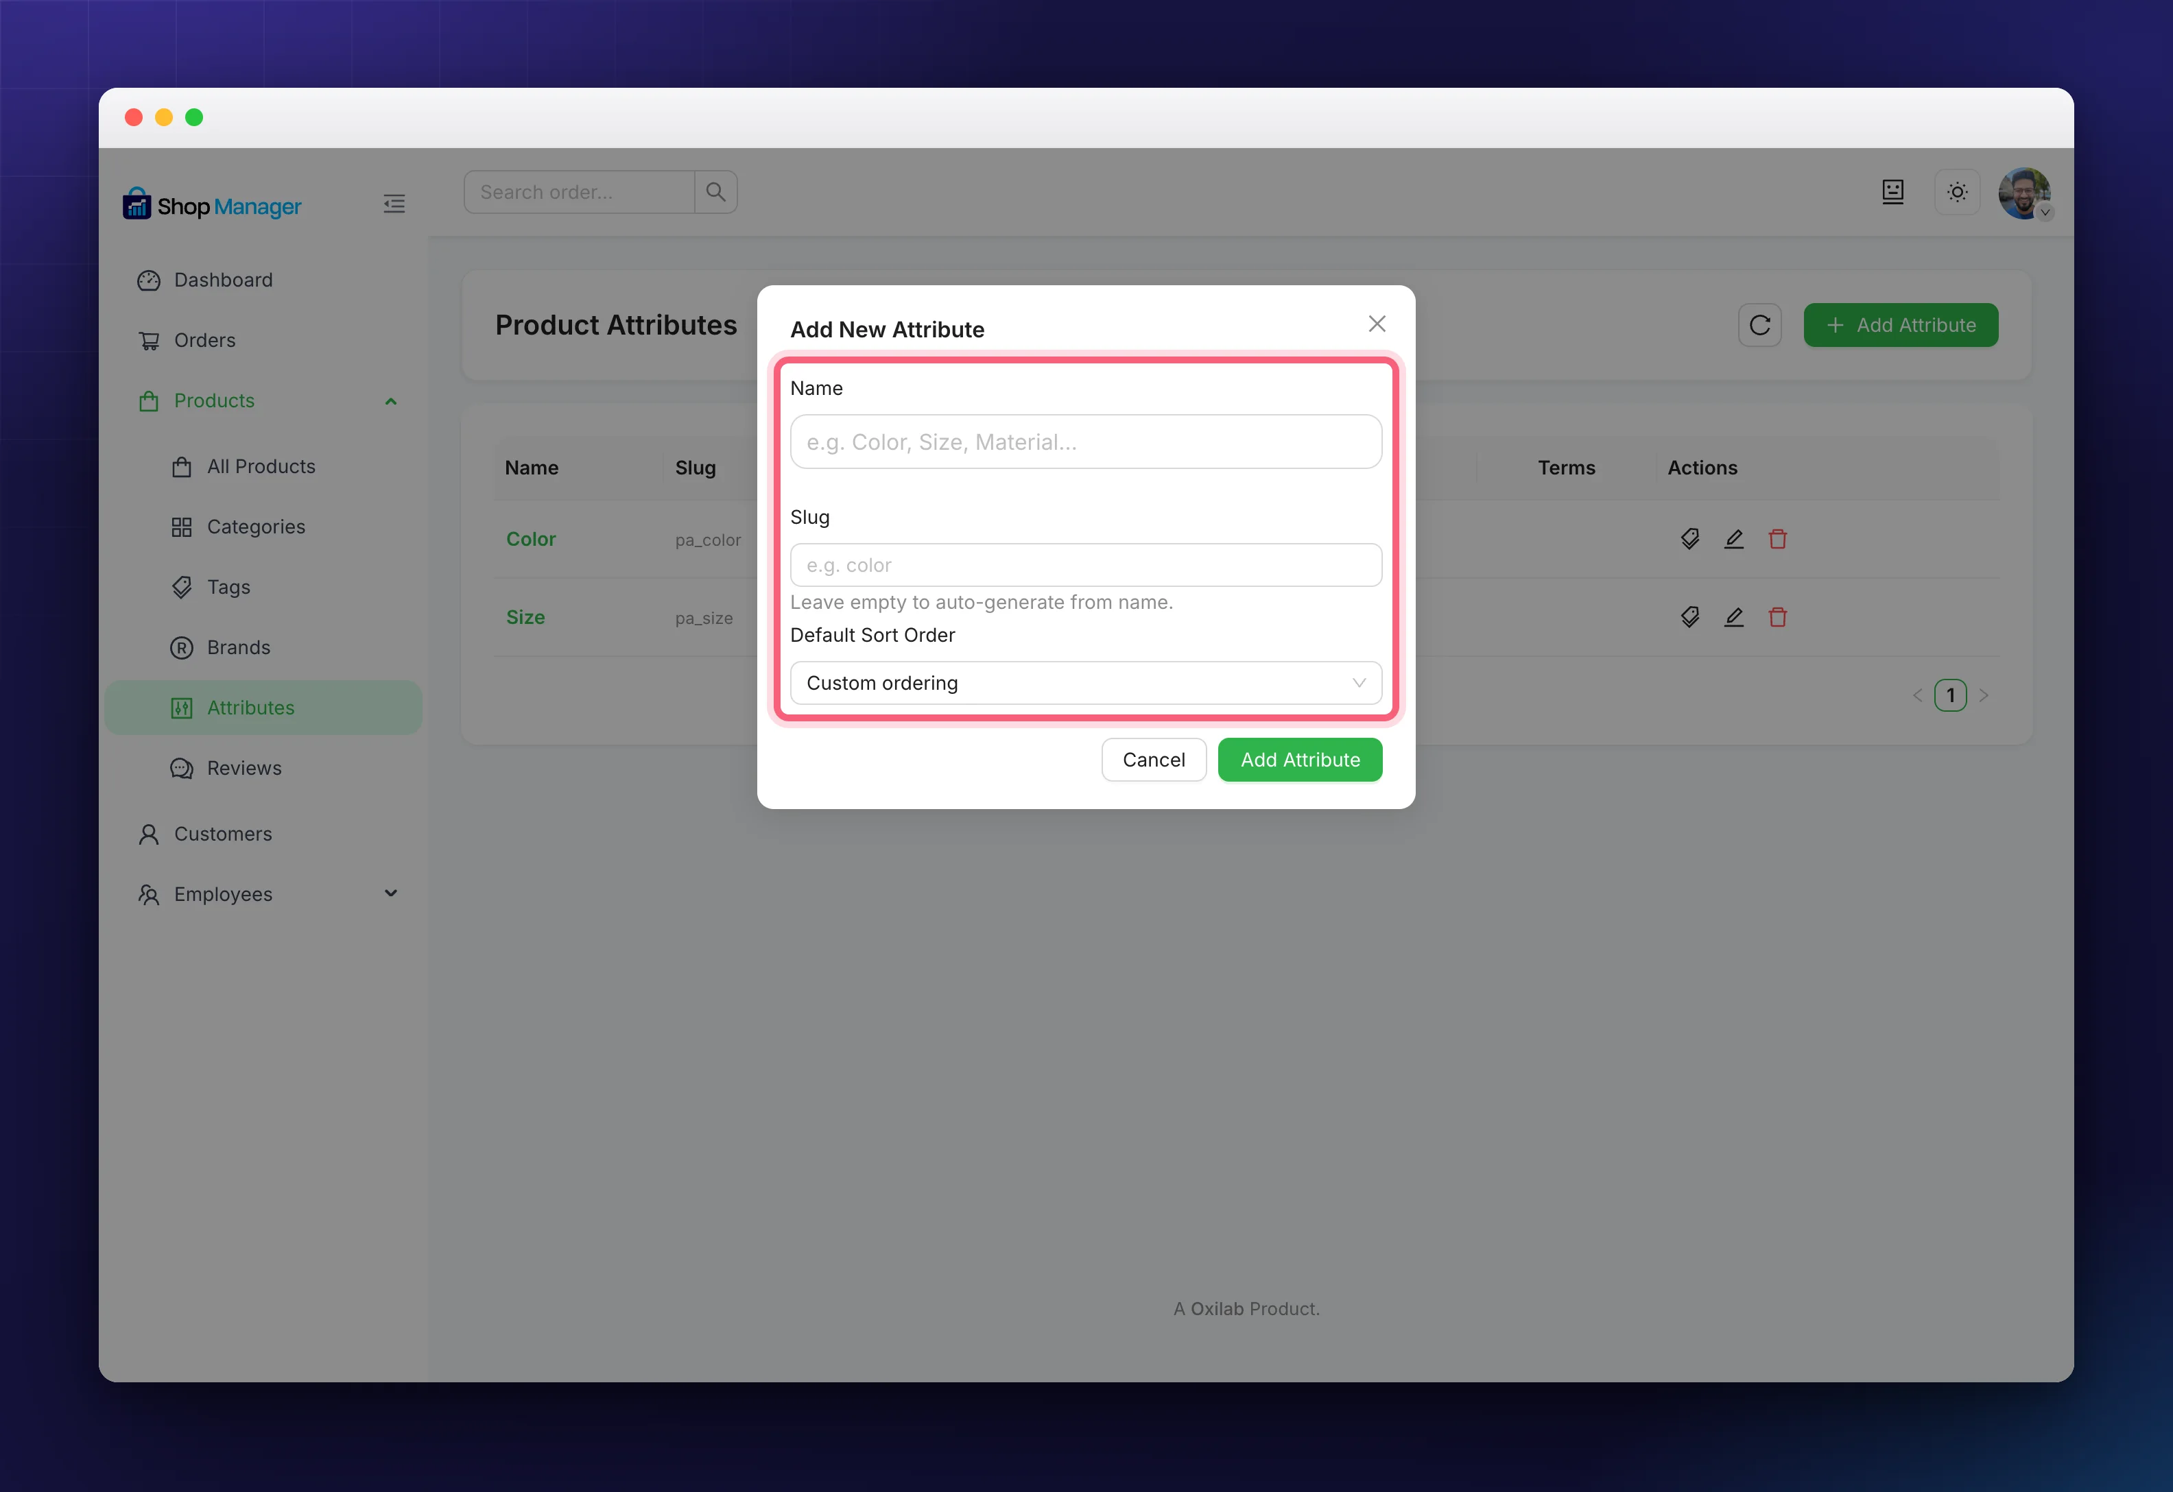Select Attributes in the sidebar

click(263, 708)
